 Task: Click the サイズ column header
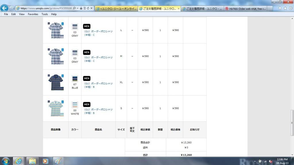tap(121, 130)
